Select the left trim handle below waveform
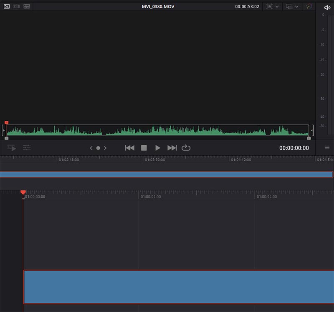 pos(6,138)
